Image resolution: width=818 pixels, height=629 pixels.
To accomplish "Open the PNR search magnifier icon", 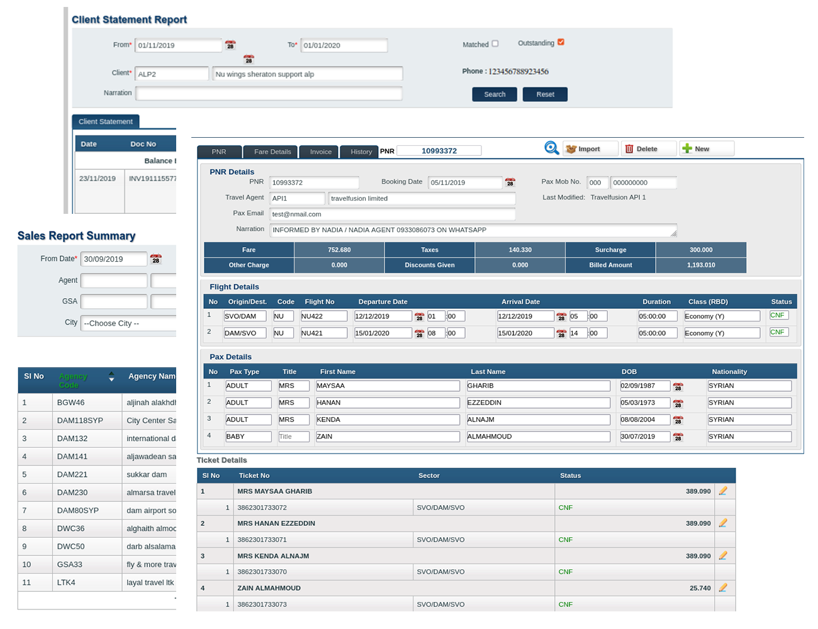I will (551, 148).
